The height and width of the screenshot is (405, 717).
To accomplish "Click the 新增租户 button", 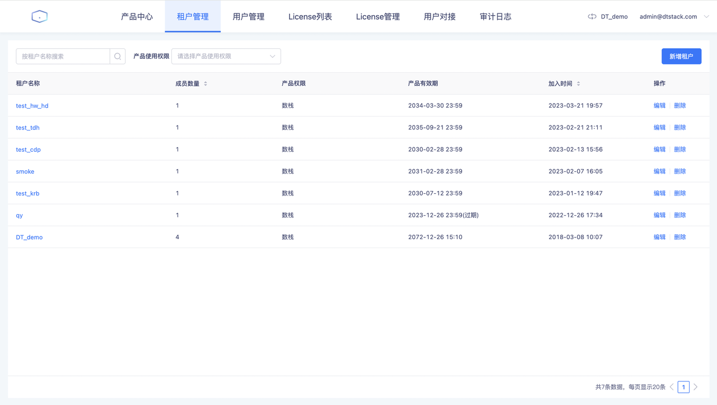I will (681, 56).
